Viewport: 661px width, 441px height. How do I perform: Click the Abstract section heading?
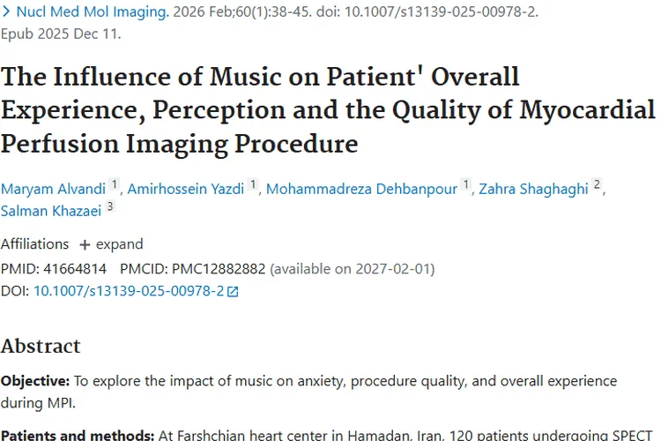point(41,345)
